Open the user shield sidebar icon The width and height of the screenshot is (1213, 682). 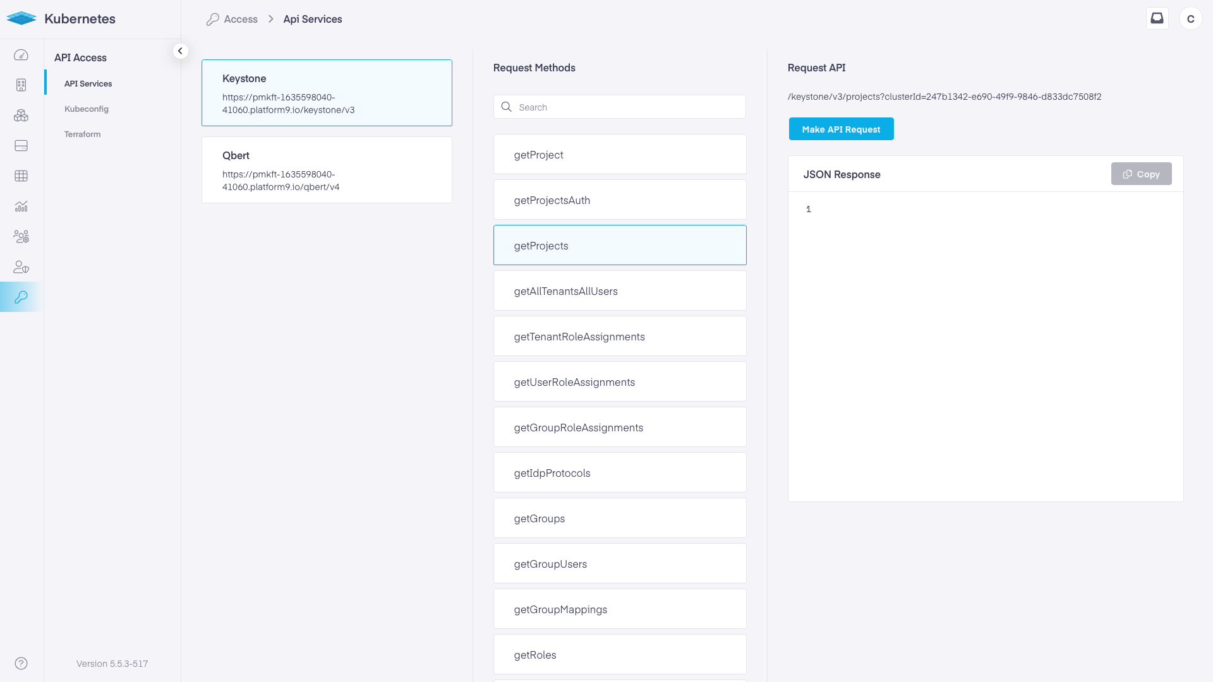[21, 267]
